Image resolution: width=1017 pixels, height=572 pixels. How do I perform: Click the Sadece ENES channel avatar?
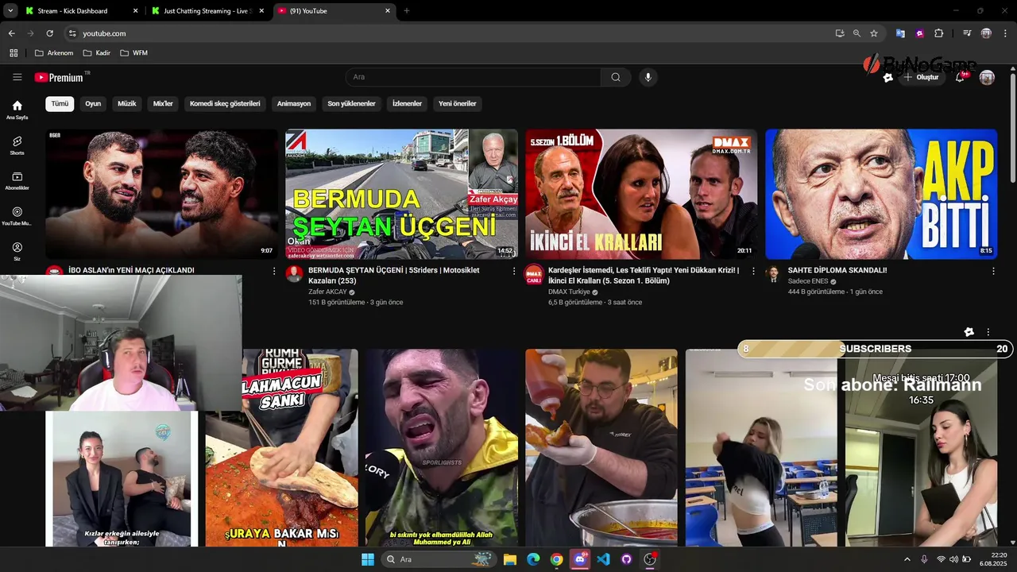point(773,274)
